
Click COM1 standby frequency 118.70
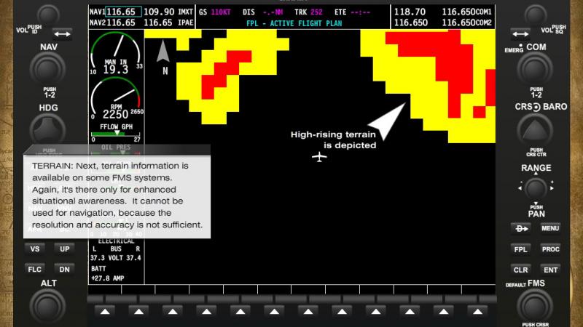coord(410,12)
